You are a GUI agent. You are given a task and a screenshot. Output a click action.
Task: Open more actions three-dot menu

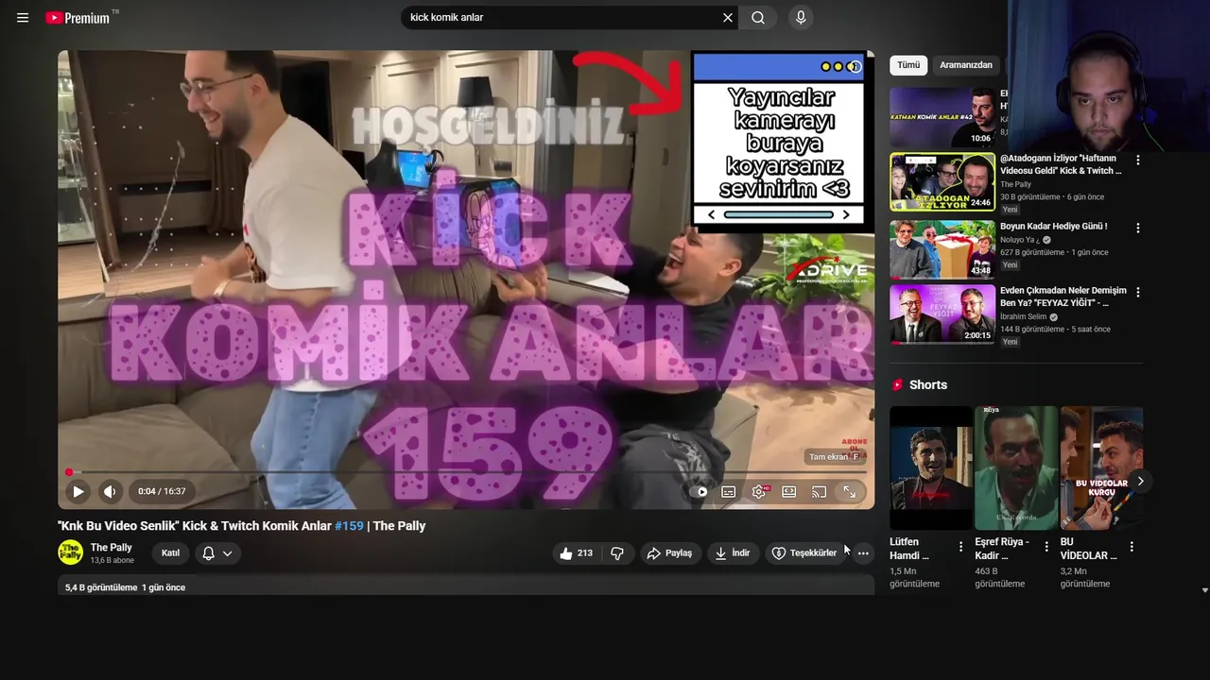[x=863, y=553]
